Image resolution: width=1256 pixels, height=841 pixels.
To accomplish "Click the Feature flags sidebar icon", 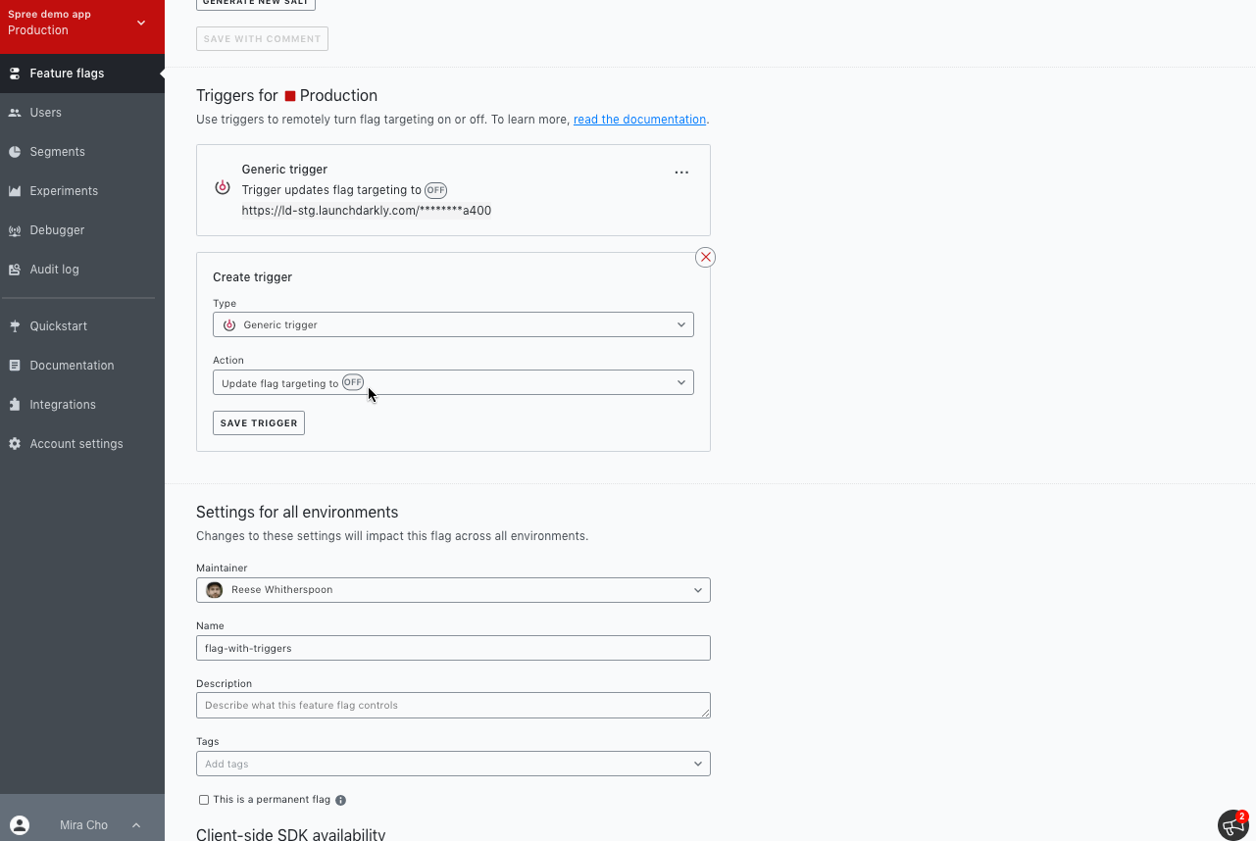I will click(15, 74).
